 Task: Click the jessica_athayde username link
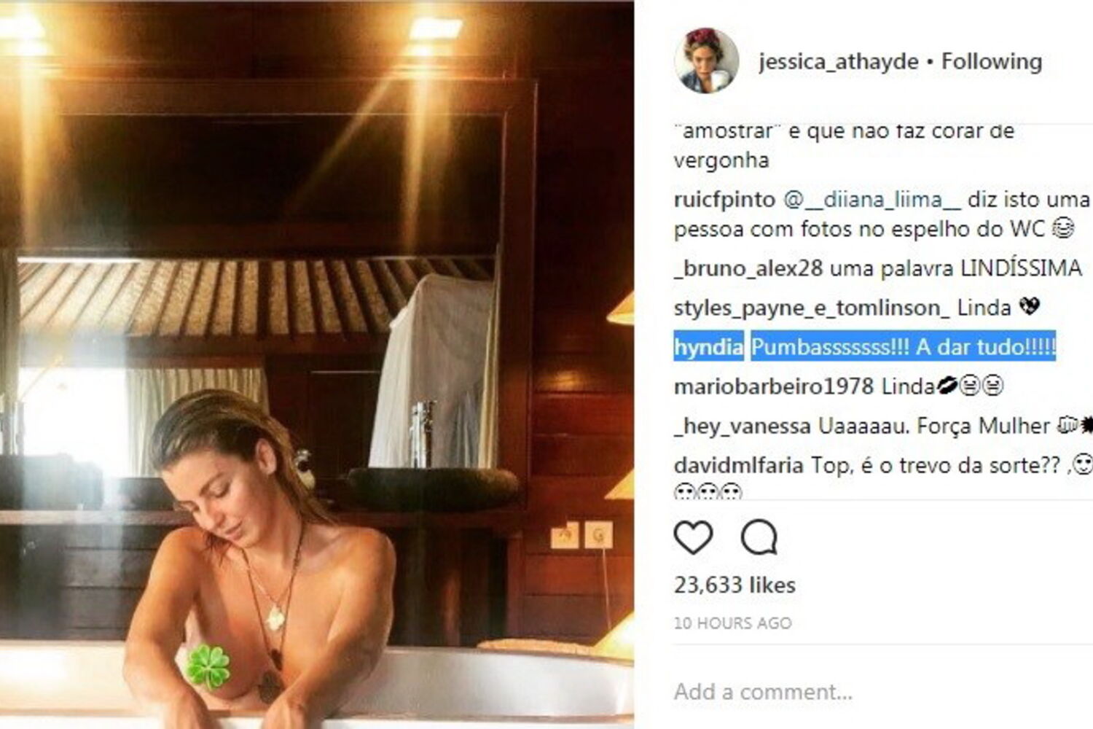coord(838,62)
